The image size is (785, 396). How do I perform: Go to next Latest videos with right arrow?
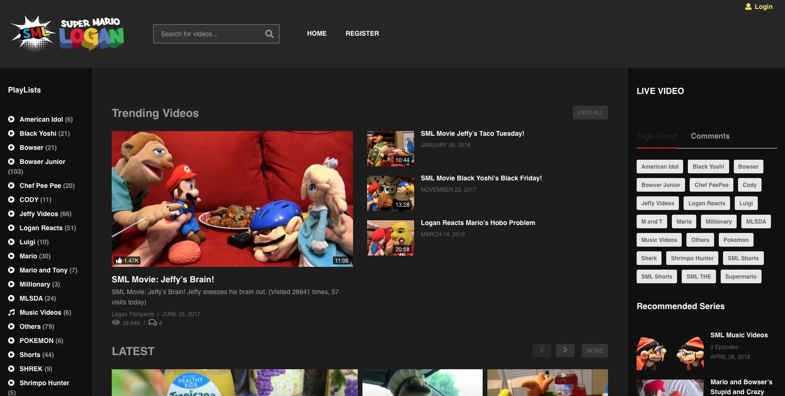click(x=565, y=350)
